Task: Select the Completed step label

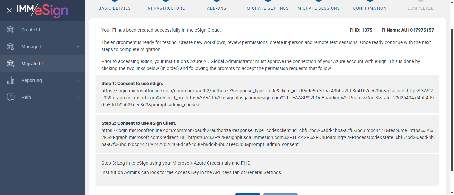Action: click(x=421, y=8)
